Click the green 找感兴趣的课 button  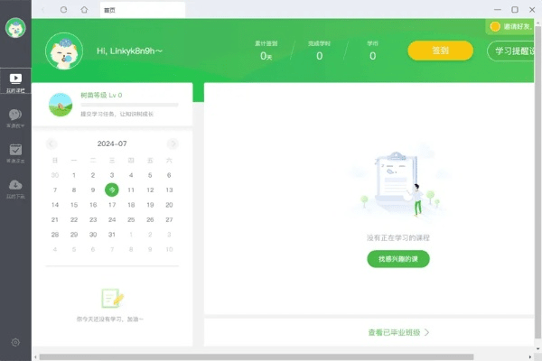tap(398, 259)
